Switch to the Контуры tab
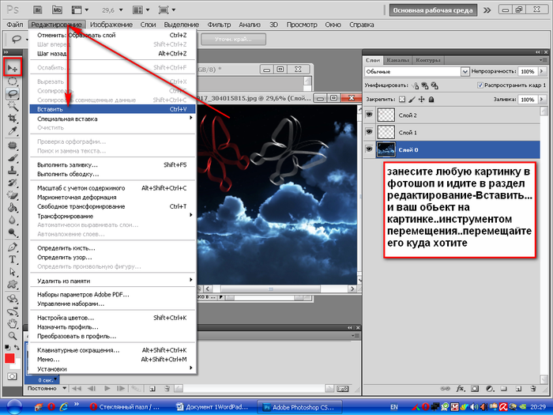 point(428,60)
